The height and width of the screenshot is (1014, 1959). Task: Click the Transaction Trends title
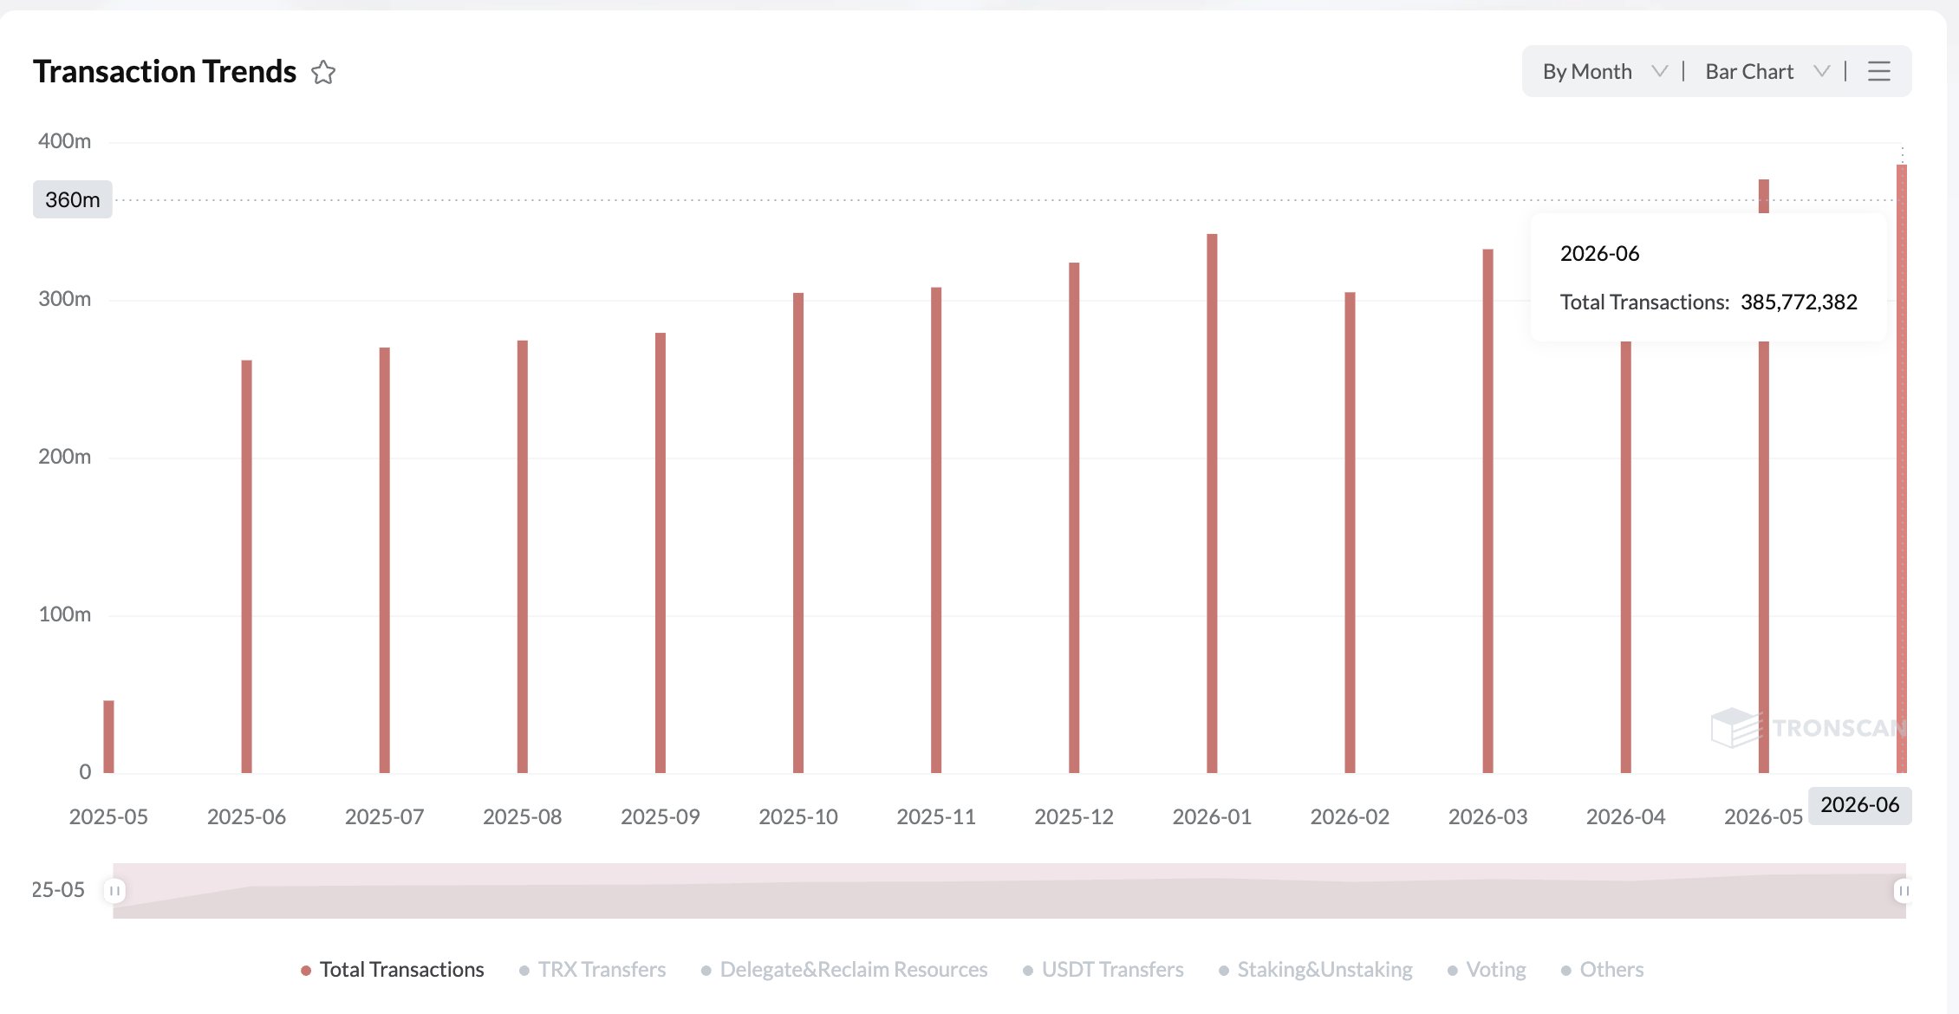coord(165,71)
